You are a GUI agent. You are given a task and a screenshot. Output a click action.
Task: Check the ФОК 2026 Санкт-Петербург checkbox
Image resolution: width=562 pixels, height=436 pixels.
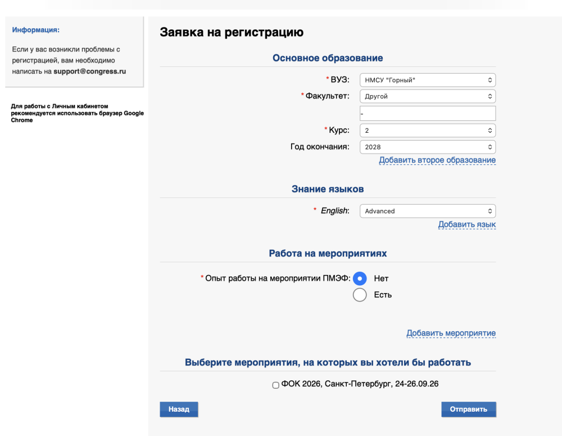pyautogui.click(x=275, y=385)
